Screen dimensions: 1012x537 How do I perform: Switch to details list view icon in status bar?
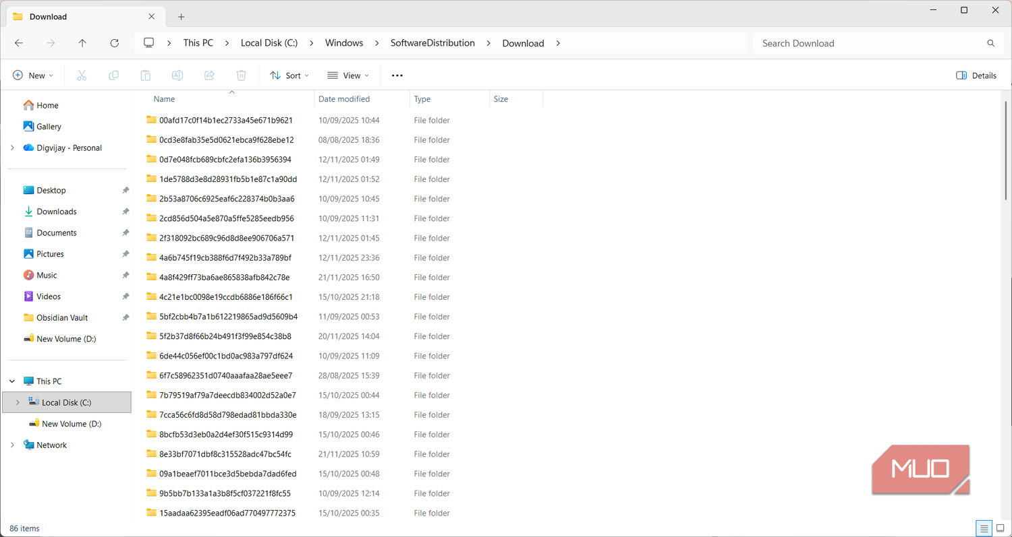(x=984, y=528)
